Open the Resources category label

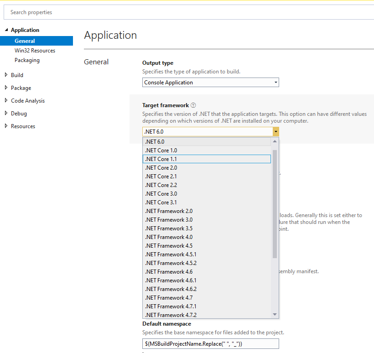23,126
